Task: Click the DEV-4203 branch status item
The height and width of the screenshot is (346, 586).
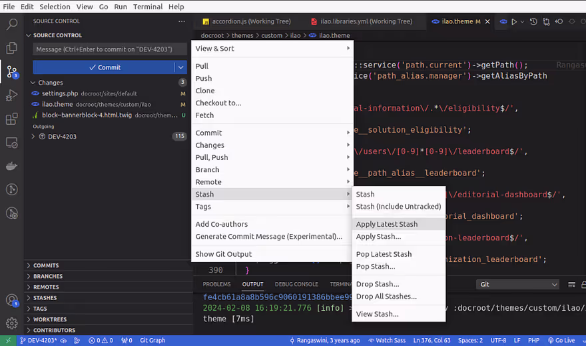Action: pyautogui.click(x=38, y=341)
